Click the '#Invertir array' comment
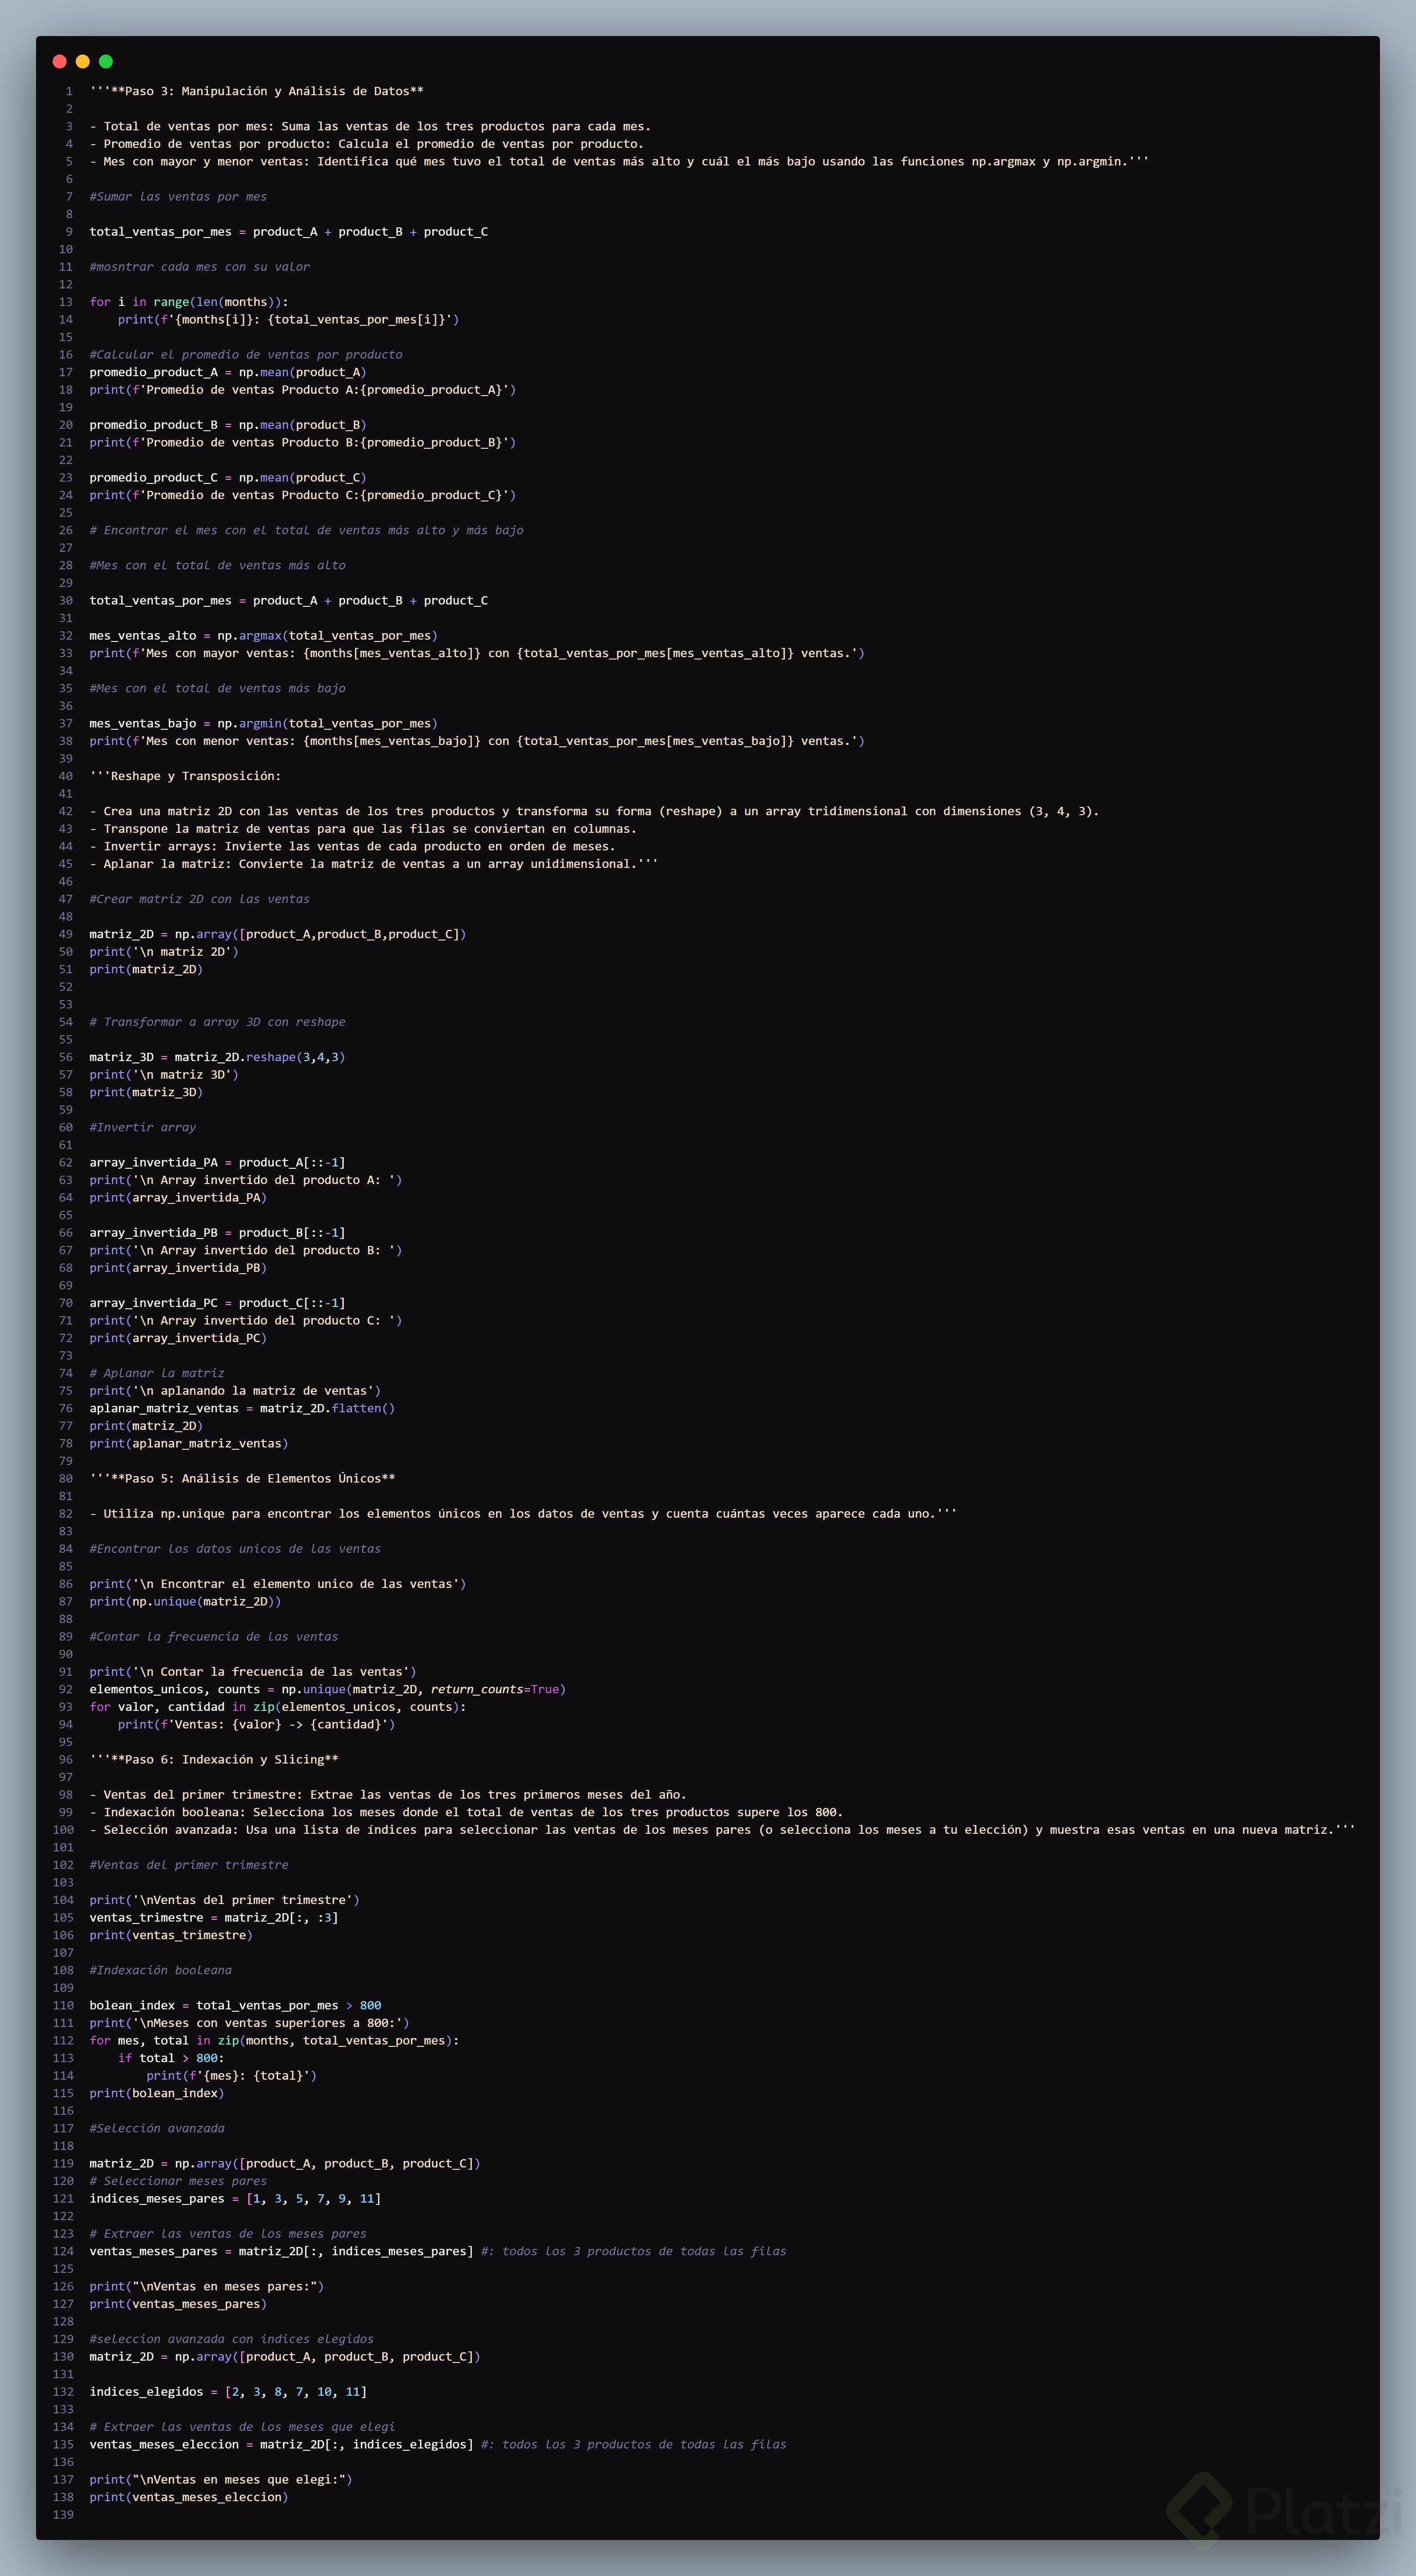Screen dimensions: 1416x2576 [x=143, y=1127]
